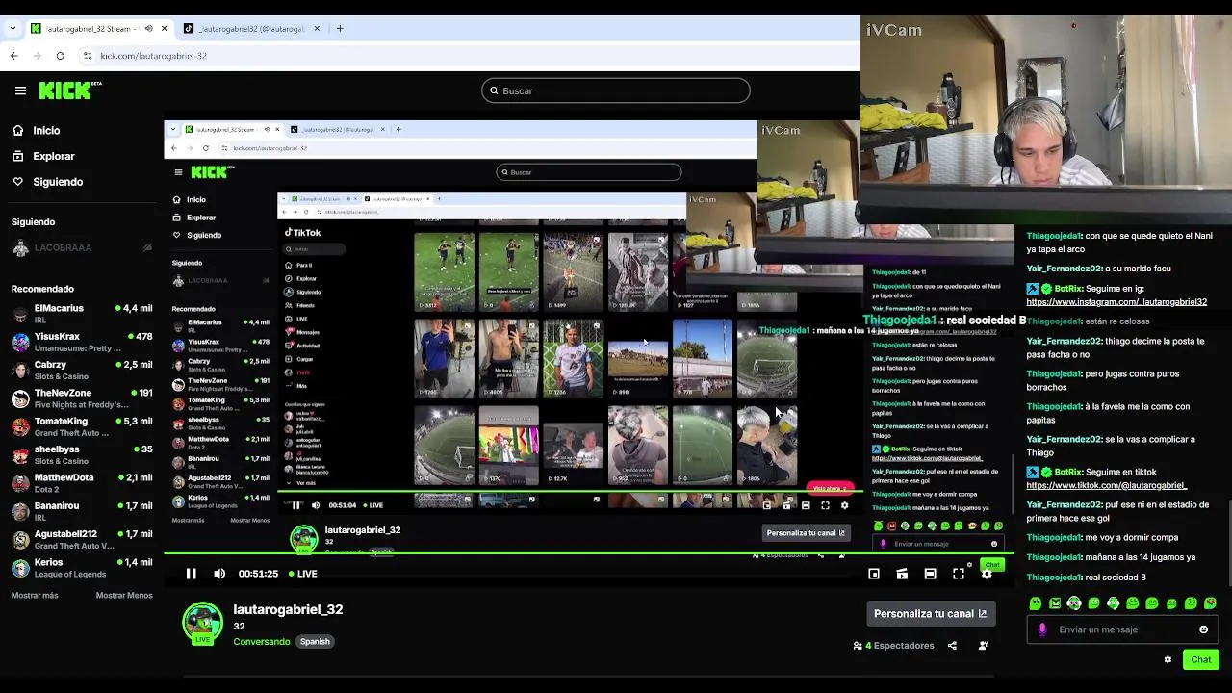Create a clip of the stream

902,574
